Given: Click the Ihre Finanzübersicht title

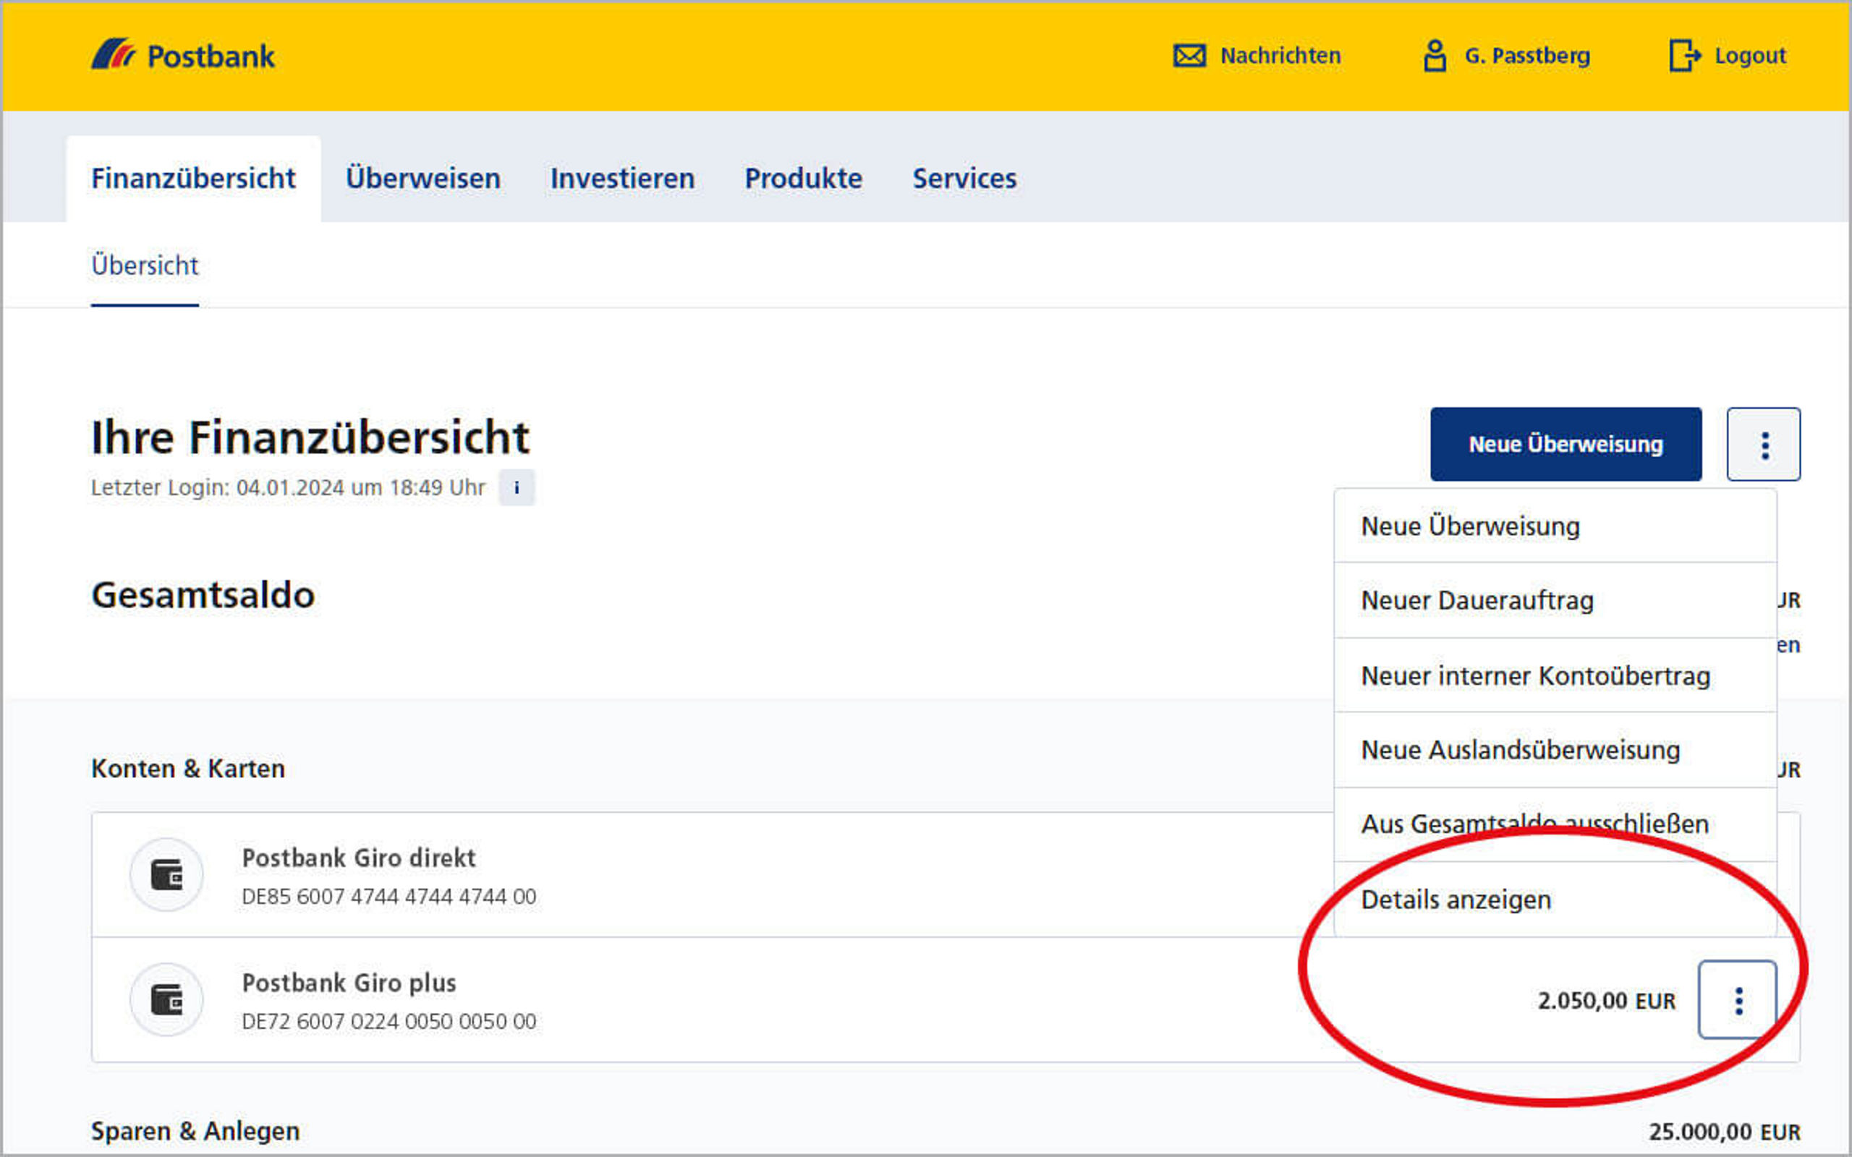Looking at the screenshot, I should [x=310, y=437].
